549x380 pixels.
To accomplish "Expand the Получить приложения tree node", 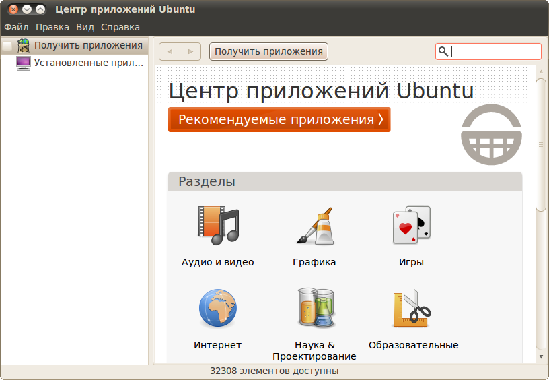I will tap(7, 46).
